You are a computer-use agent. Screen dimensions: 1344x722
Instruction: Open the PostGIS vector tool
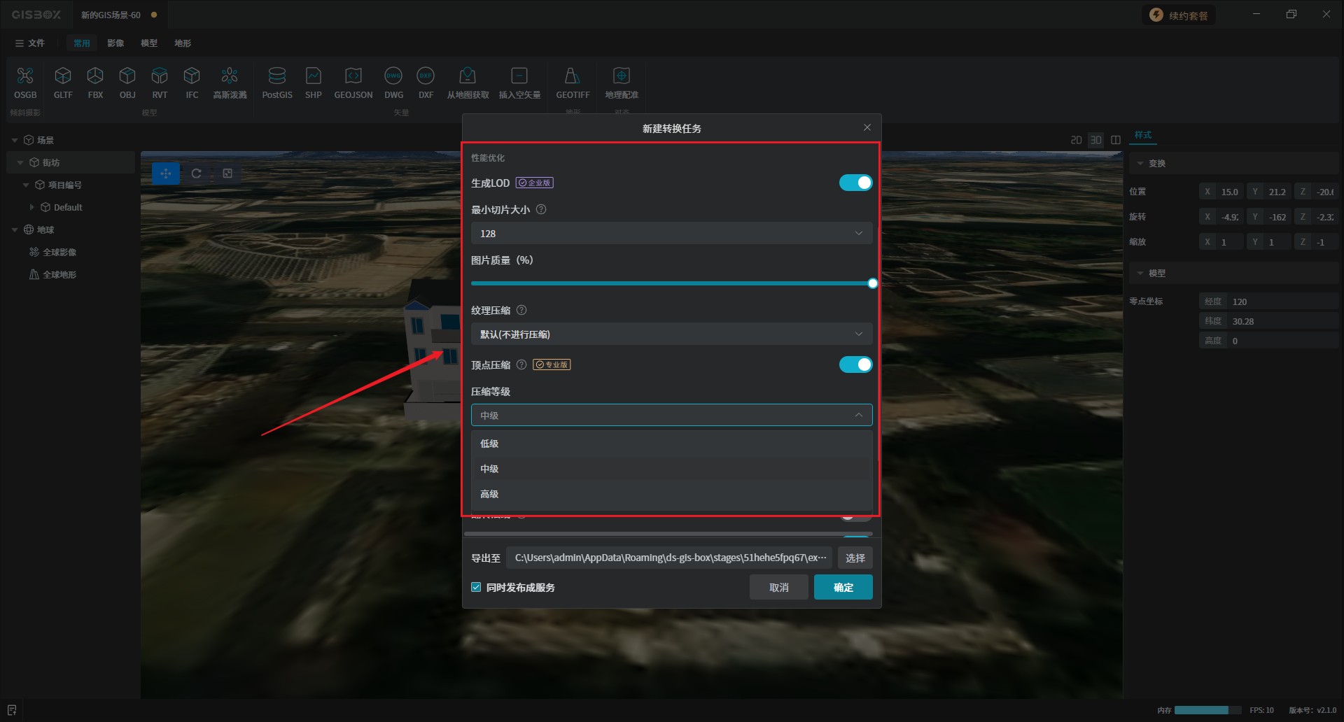(x=277, y=76)
